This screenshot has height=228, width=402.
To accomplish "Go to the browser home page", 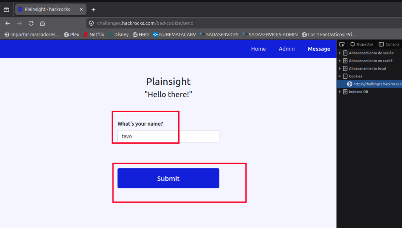I will pyautogui.click(x=42, y=23).
